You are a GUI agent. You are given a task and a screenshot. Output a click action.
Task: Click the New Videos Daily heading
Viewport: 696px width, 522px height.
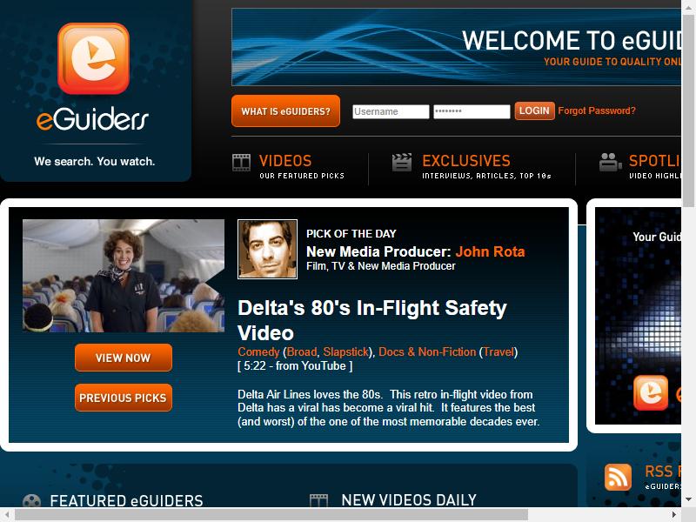[409, 500]
